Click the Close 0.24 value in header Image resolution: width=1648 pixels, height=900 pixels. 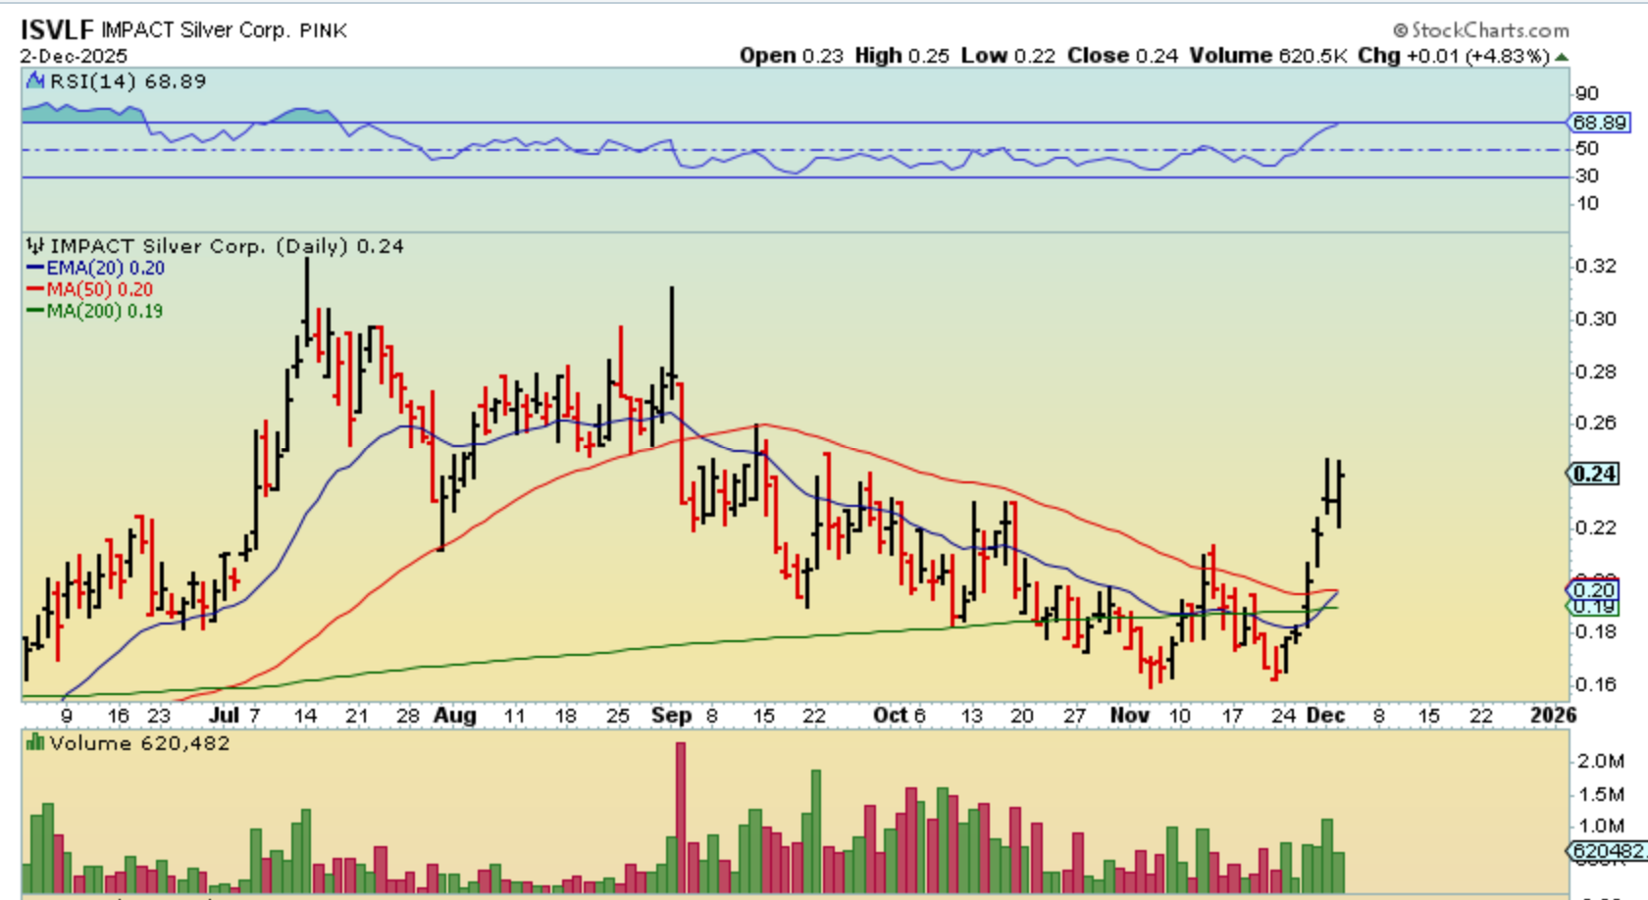pos(1122,56)
